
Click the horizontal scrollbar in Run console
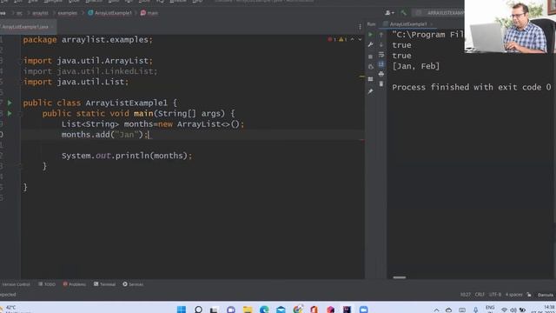[x=400, y=277]
